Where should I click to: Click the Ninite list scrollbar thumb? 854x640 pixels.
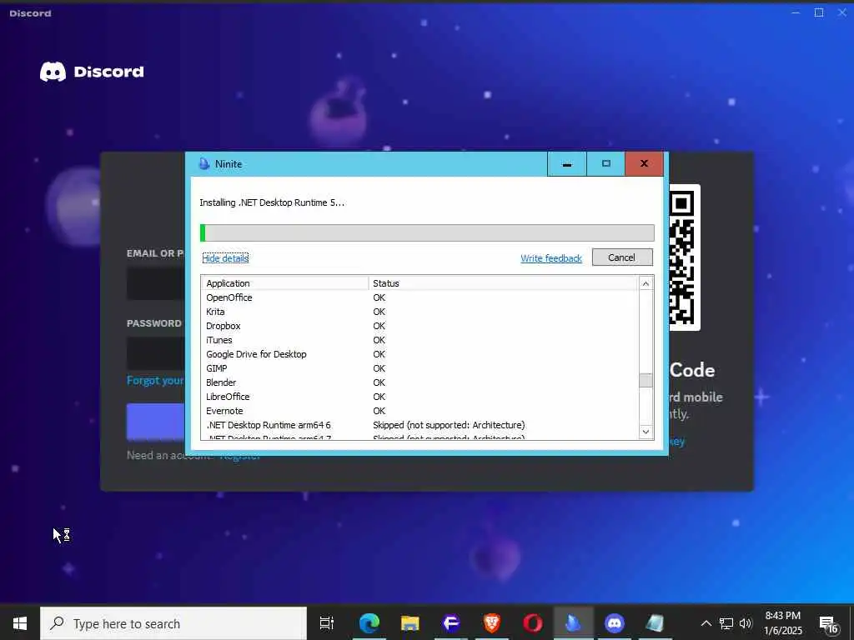(646, 380)
